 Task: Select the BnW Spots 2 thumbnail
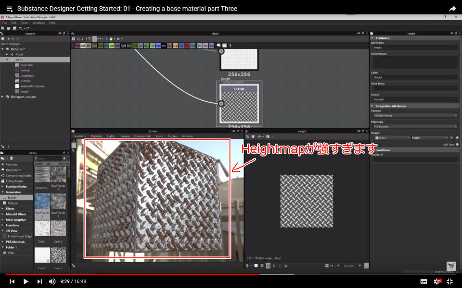[42, 201]
